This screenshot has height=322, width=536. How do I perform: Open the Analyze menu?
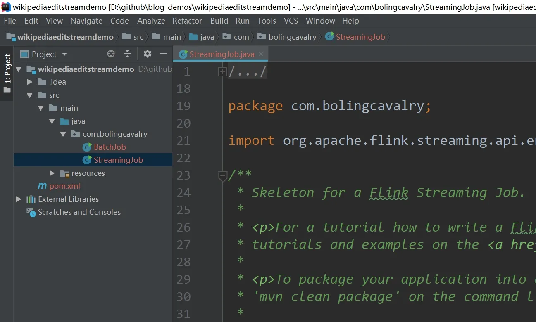click(151, 21)
